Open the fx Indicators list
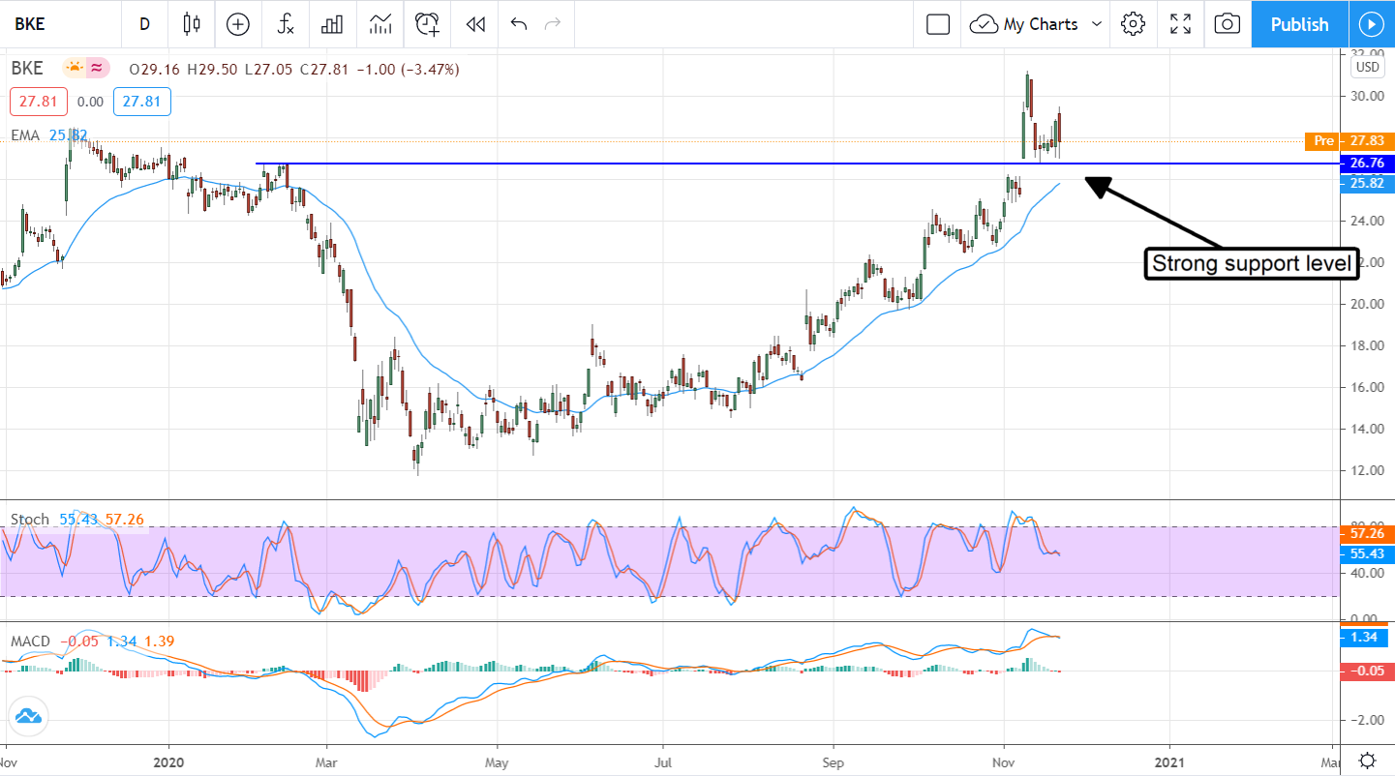This screenshot has width=1395, height=776. click(286, 24)
